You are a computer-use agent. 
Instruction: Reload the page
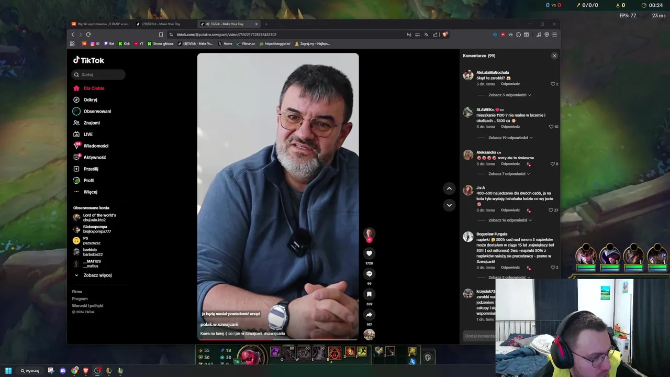coord(88,35)
